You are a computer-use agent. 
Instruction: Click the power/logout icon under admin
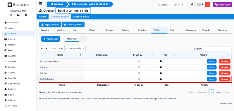(11, 15)
